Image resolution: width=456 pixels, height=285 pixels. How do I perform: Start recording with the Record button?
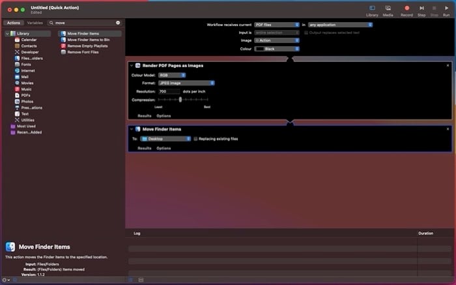click(x=406, y=11)
